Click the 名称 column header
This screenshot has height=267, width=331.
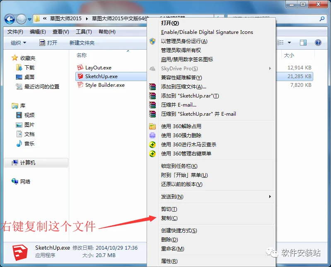pos(82,55)
